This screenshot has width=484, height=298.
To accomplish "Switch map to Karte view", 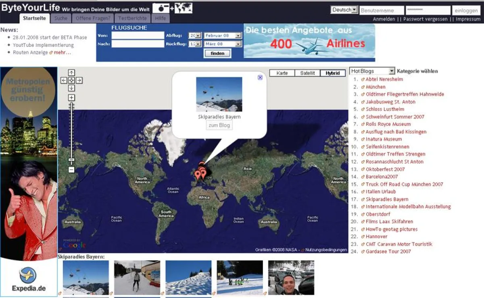I will pos(282,73).
